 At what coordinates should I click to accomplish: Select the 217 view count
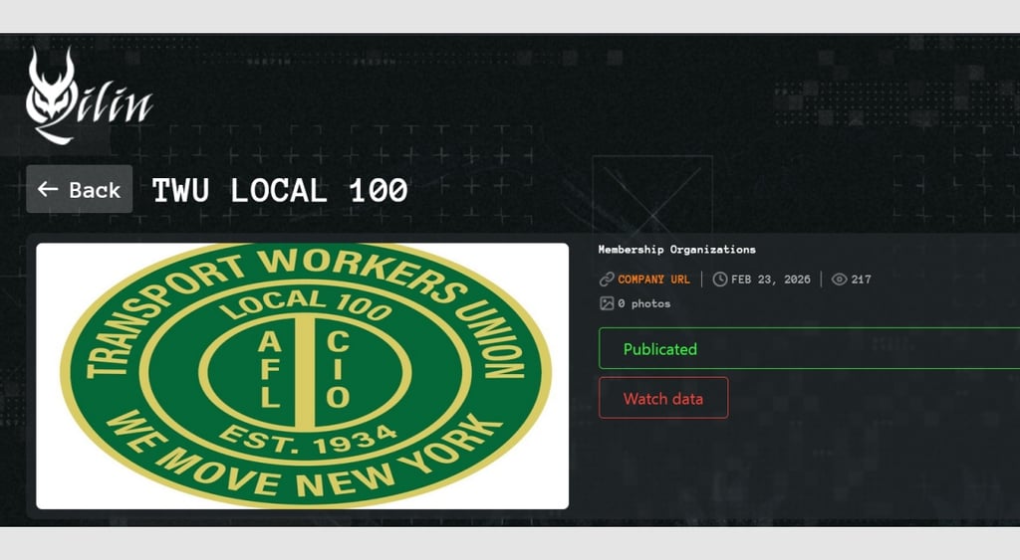click(861, 280)
